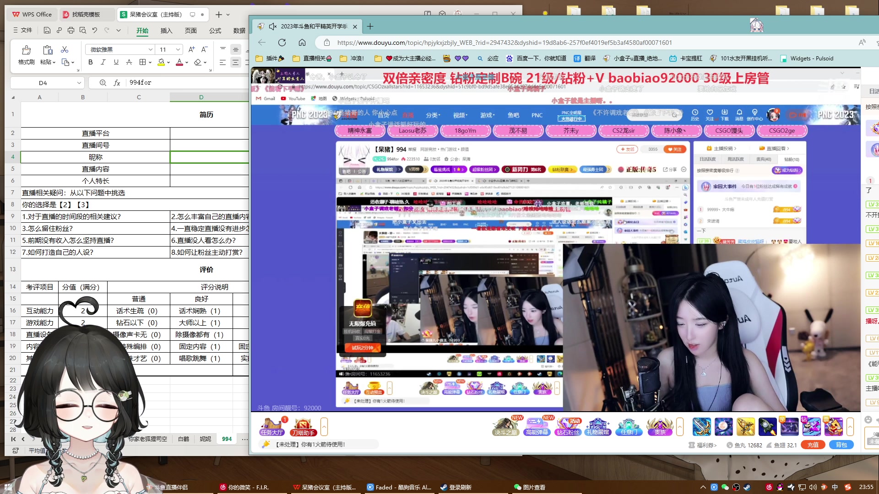Click the orange 充值 recharge button
Image resolution: width=879 pixels, height=494 pixels.
point(813,445)
